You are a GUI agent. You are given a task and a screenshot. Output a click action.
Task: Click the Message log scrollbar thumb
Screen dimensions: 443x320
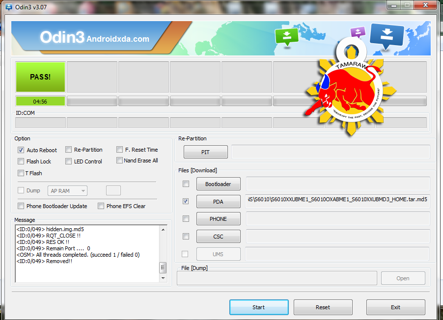[163, 268]
